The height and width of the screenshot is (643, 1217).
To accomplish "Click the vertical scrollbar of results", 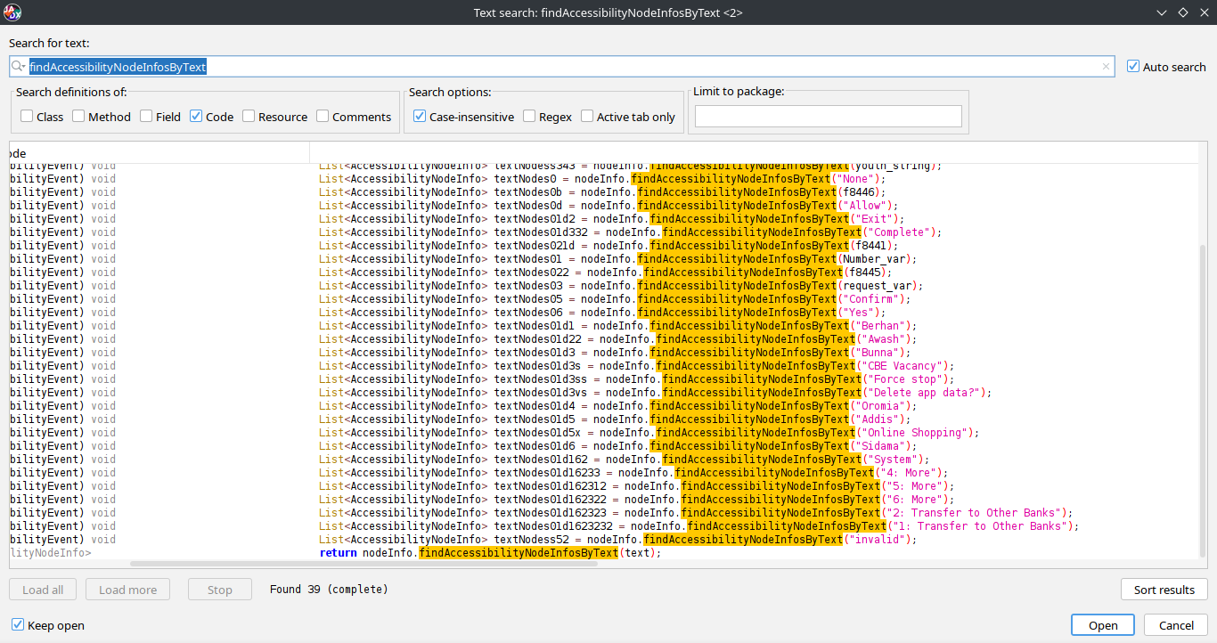I will coord(1203,401).
